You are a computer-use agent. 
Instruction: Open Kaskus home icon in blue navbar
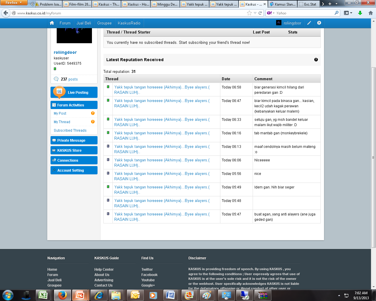coord(52,23)
